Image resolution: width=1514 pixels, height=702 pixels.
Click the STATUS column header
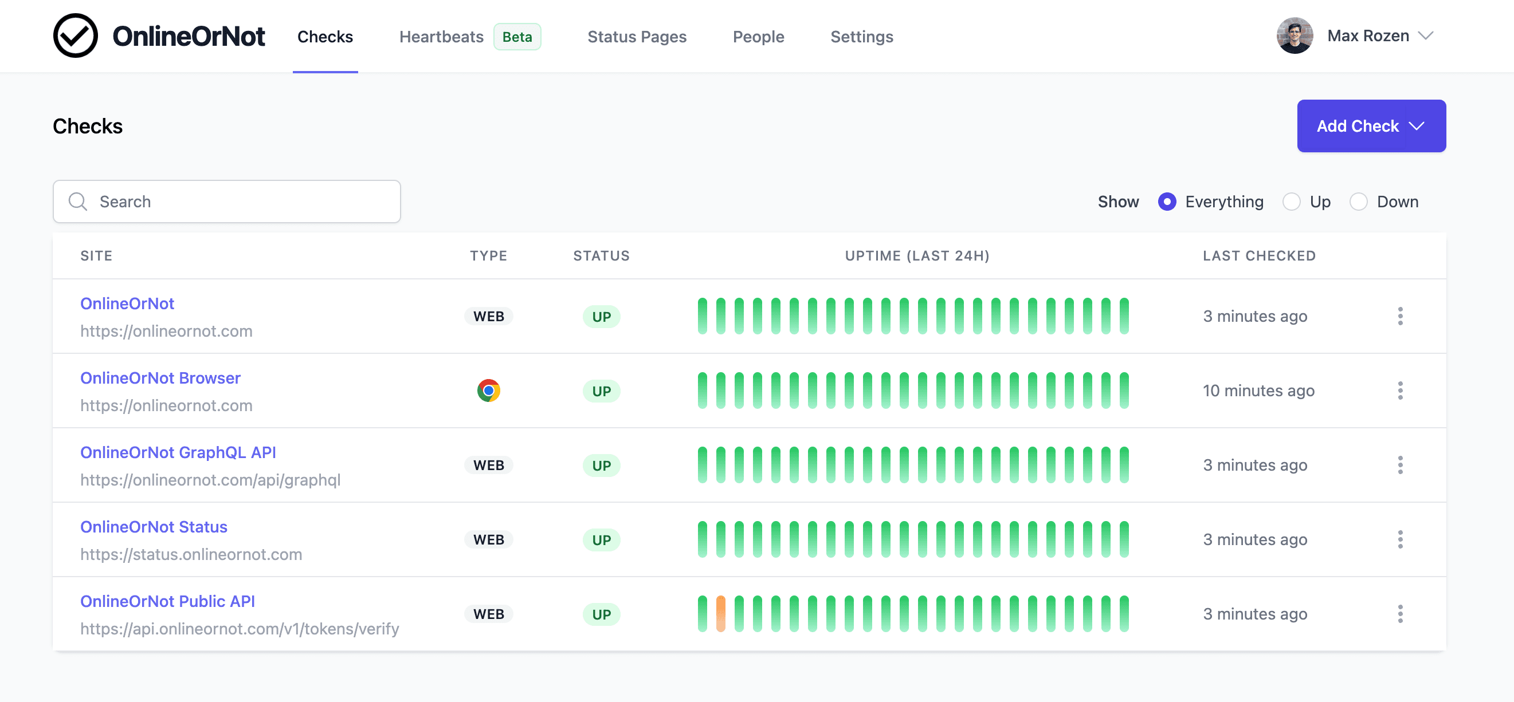[x=601, y=255]
